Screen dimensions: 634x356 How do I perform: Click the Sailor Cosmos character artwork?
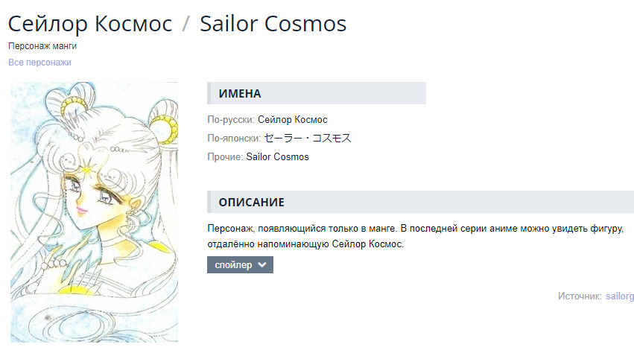coord(94,212)
